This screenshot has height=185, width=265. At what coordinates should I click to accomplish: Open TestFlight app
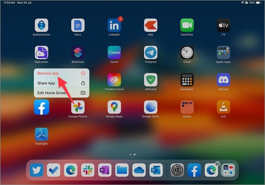pos(42,134)
